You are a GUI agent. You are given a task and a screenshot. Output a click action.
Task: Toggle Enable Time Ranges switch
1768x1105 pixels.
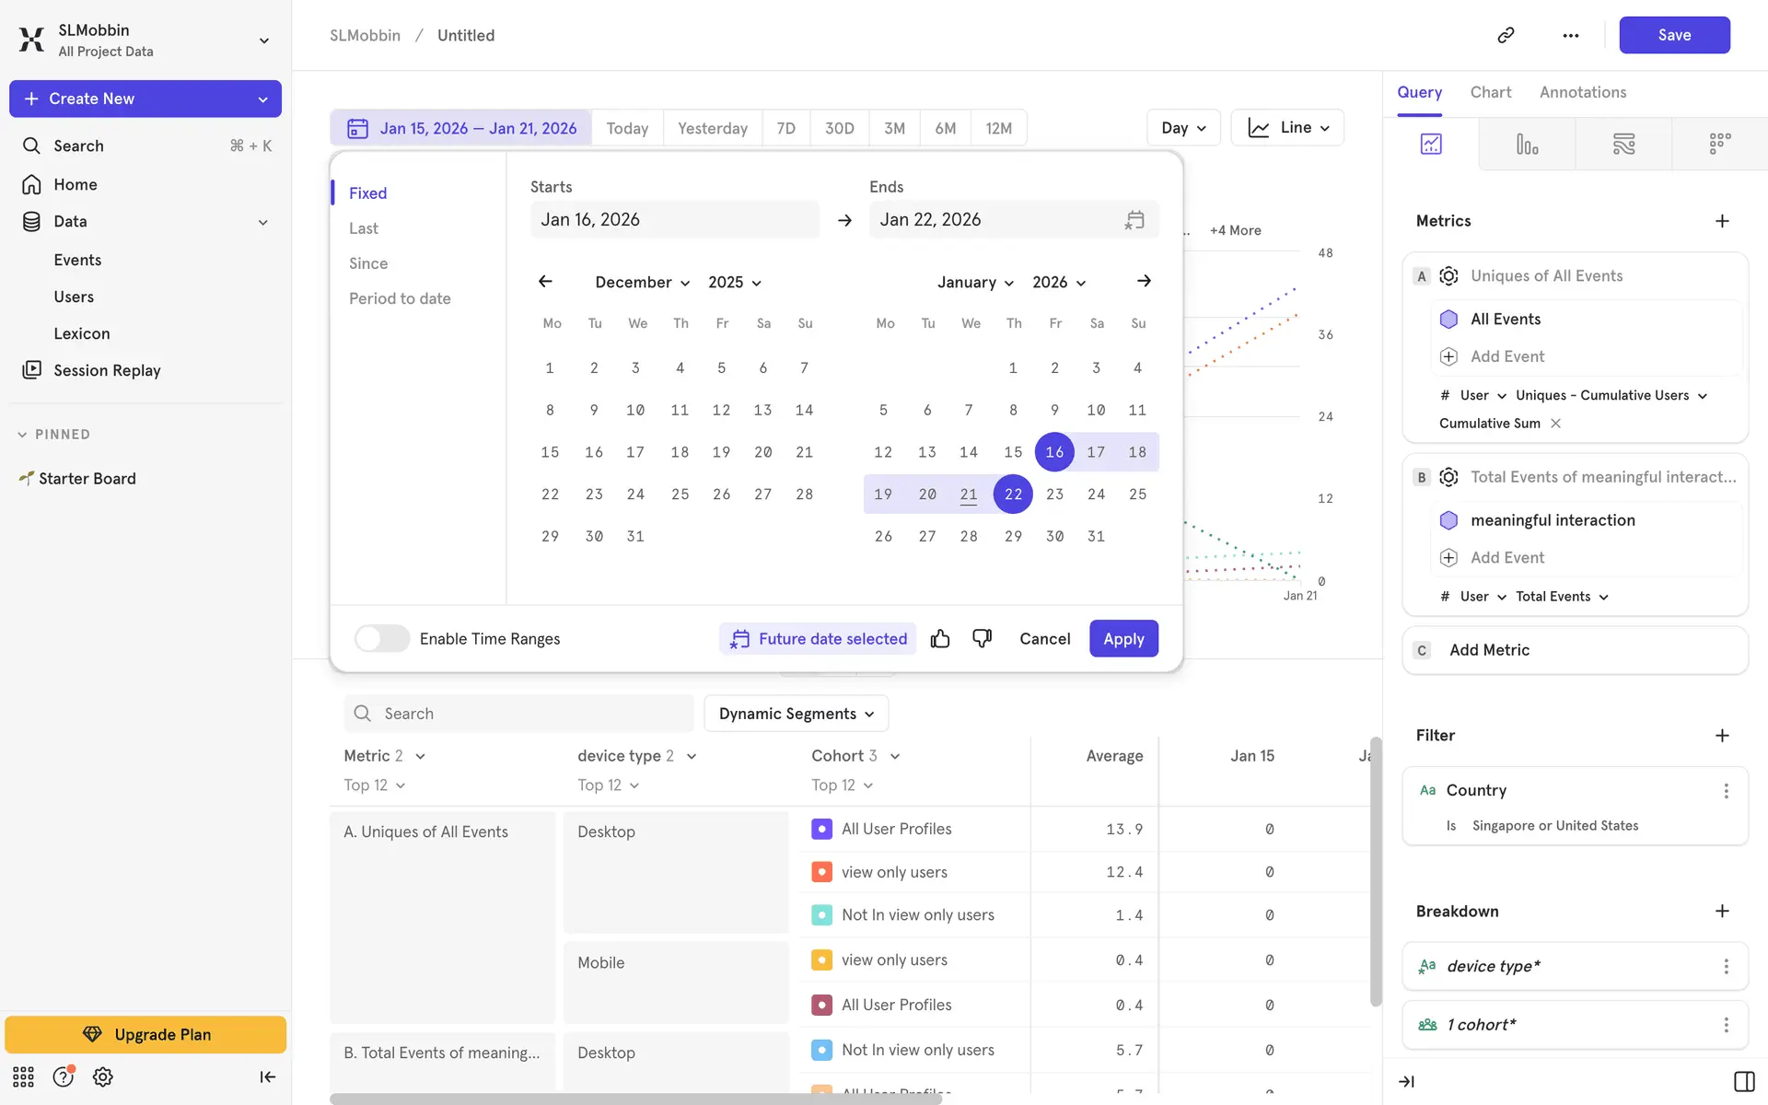pyautogui.click(x=381, y=638)
